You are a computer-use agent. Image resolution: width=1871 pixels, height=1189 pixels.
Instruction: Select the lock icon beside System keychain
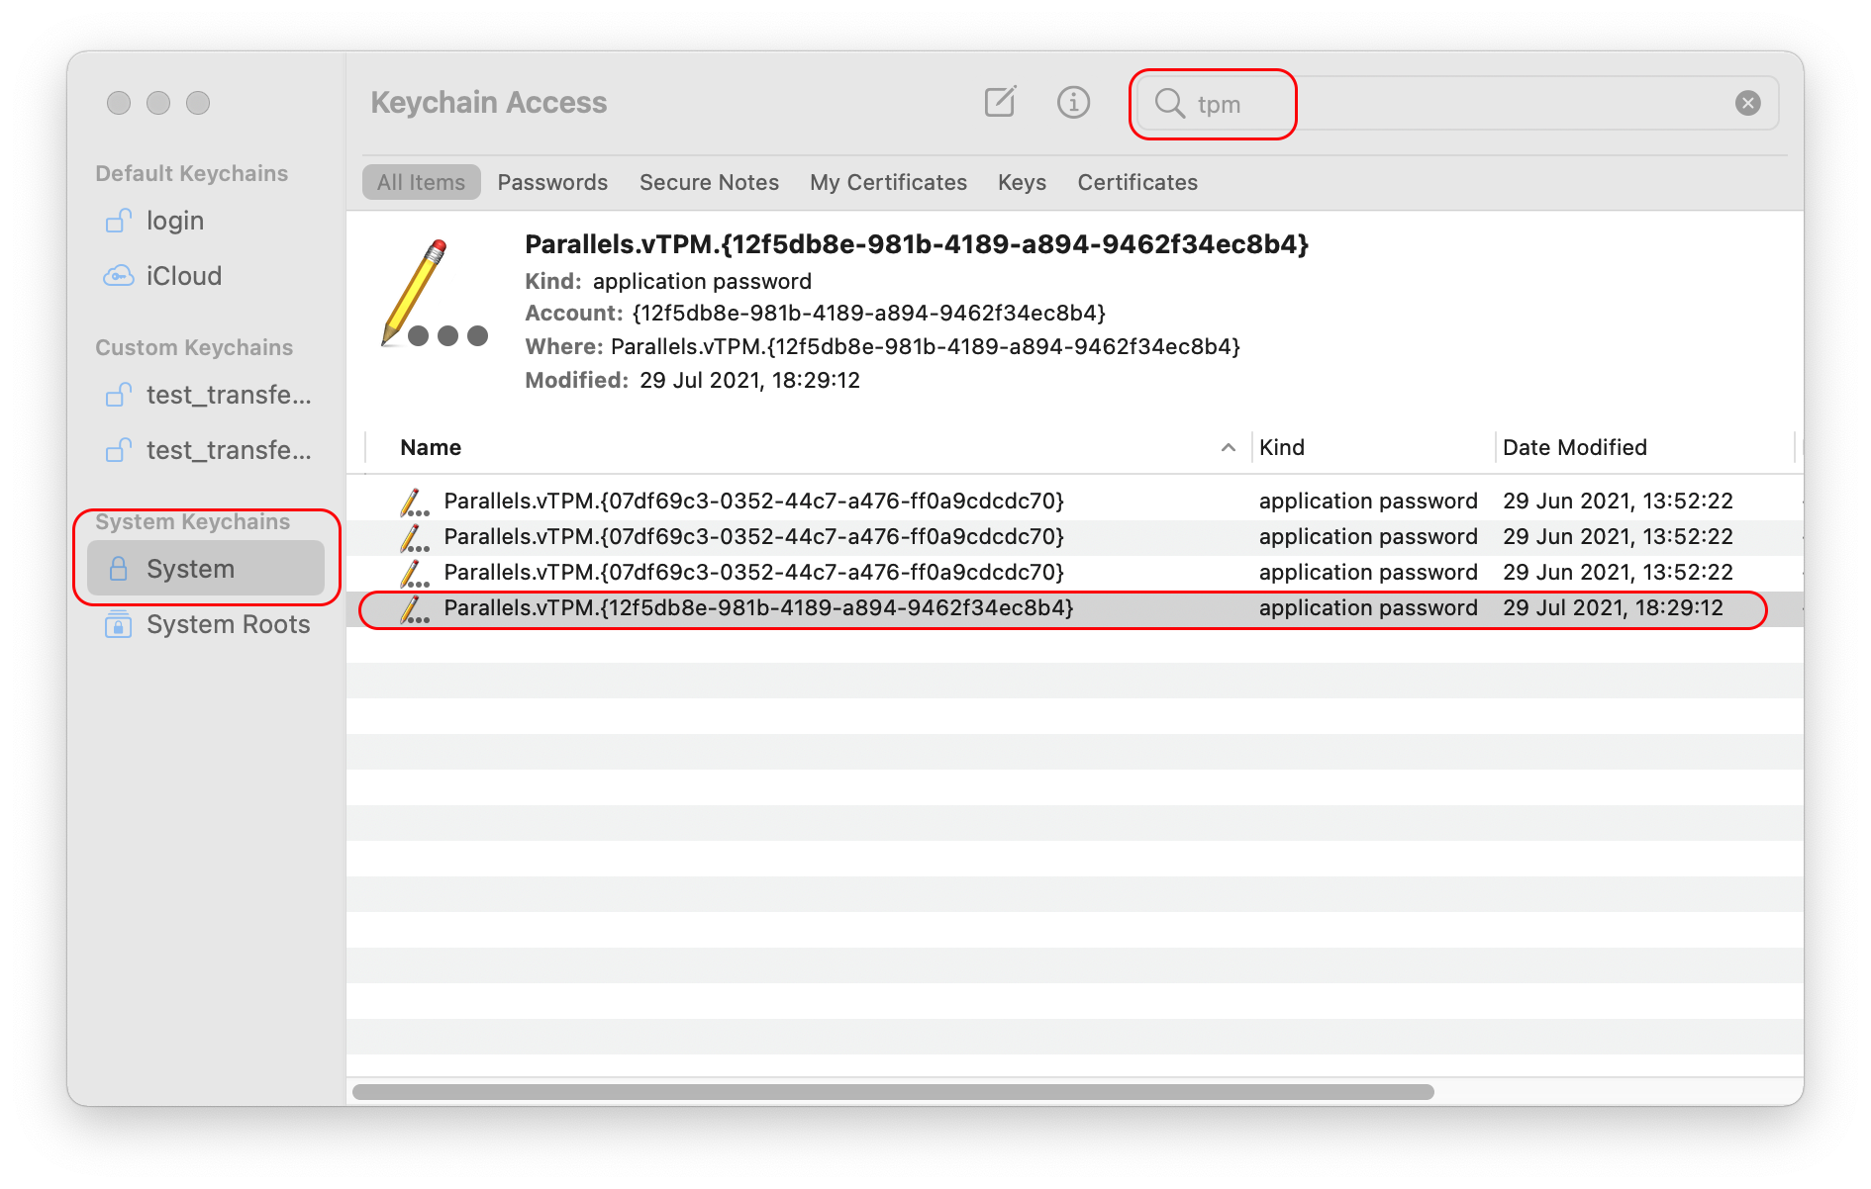(x=119, y=568)
